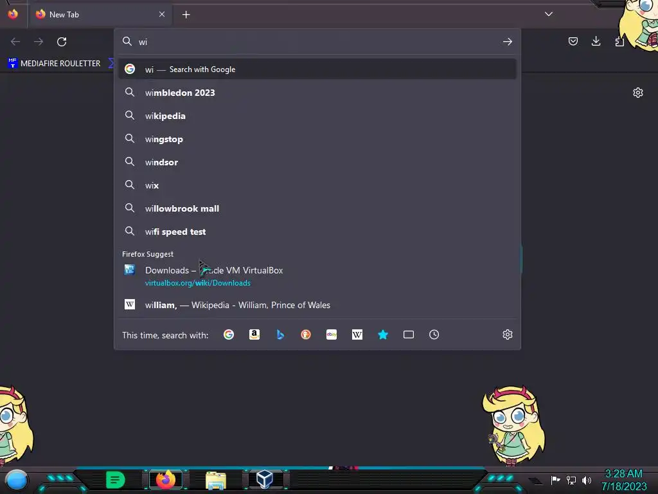Screen dimensions: 658x494
Task: Search this time with Google icon
Action: click(x=229, y=334)
